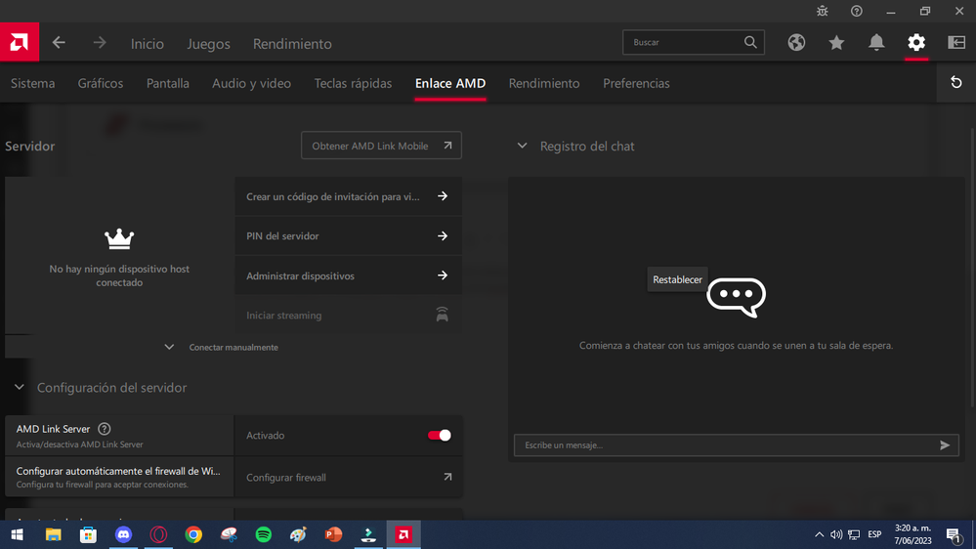Click volume icon in system tray

836,534
